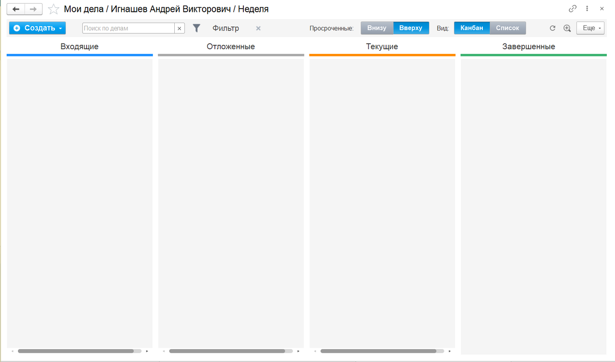Click Входящие column horizontal scrollbar thumb
Image resolution: width=615 pixels, height=362 pixels.
tap(76, 351)
